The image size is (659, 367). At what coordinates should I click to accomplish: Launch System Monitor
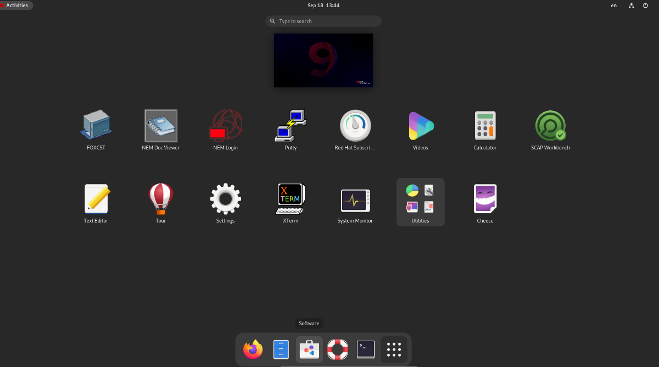tap(355, 198)
